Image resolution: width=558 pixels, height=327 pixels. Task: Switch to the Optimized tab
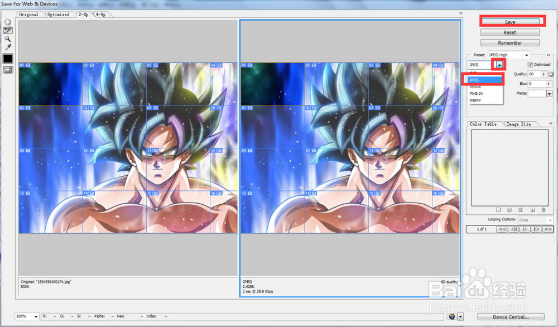tap(59, 15)
